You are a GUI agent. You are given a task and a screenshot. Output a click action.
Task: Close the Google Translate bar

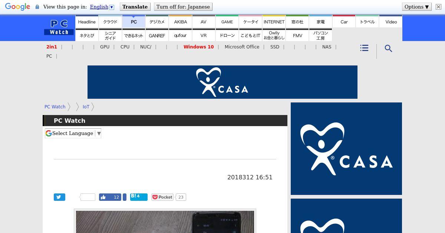coord(438,7)
